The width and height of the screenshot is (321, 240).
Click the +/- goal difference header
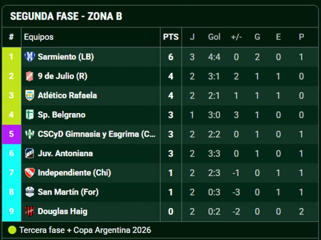236,37
